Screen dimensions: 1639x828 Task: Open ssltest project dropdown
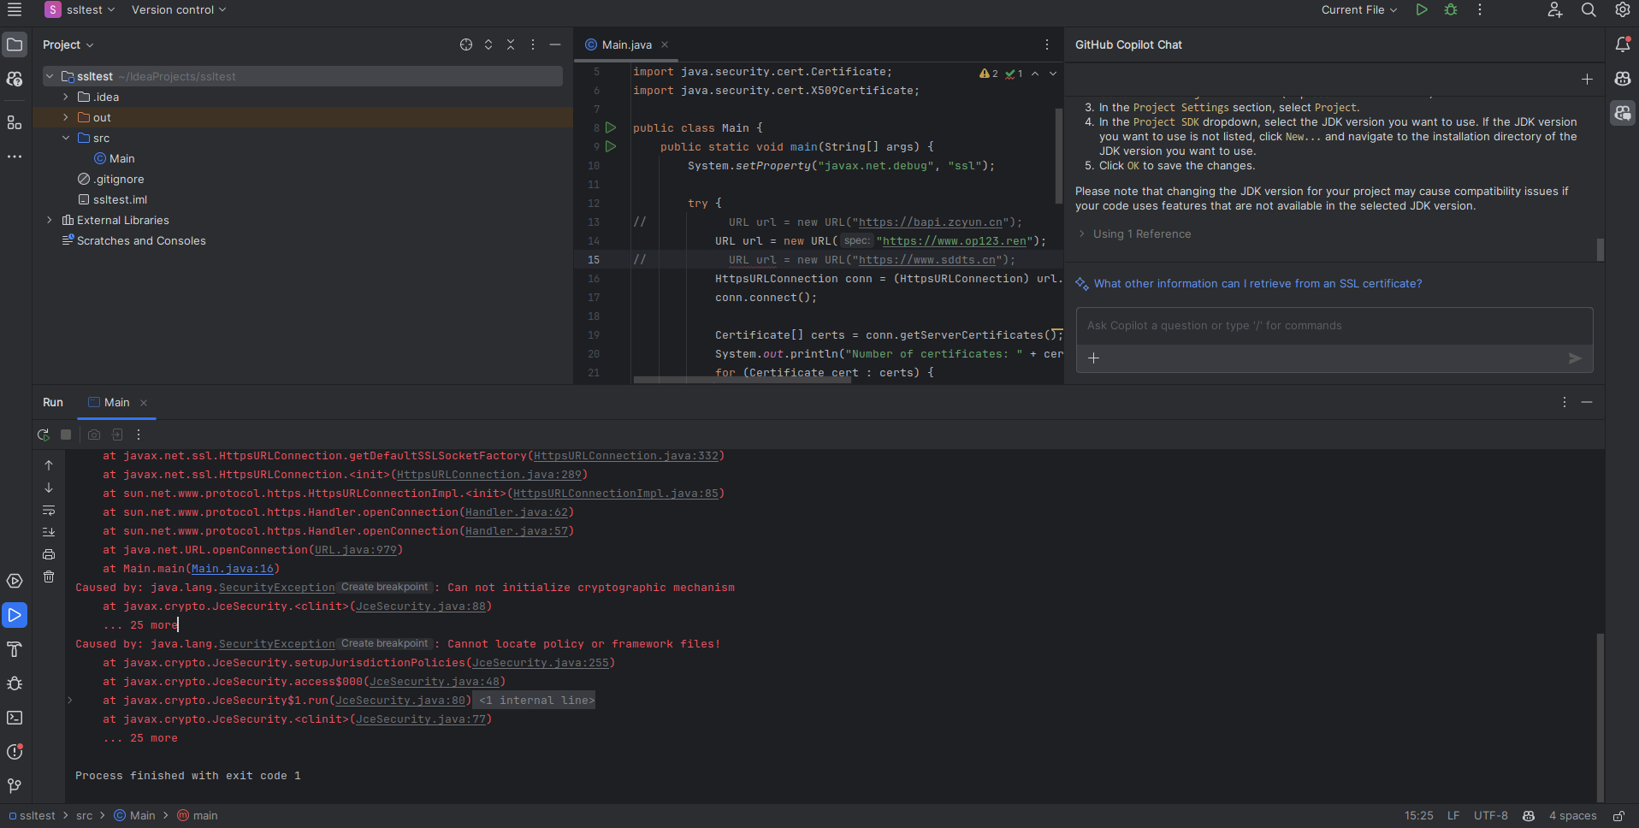point(79,10)
